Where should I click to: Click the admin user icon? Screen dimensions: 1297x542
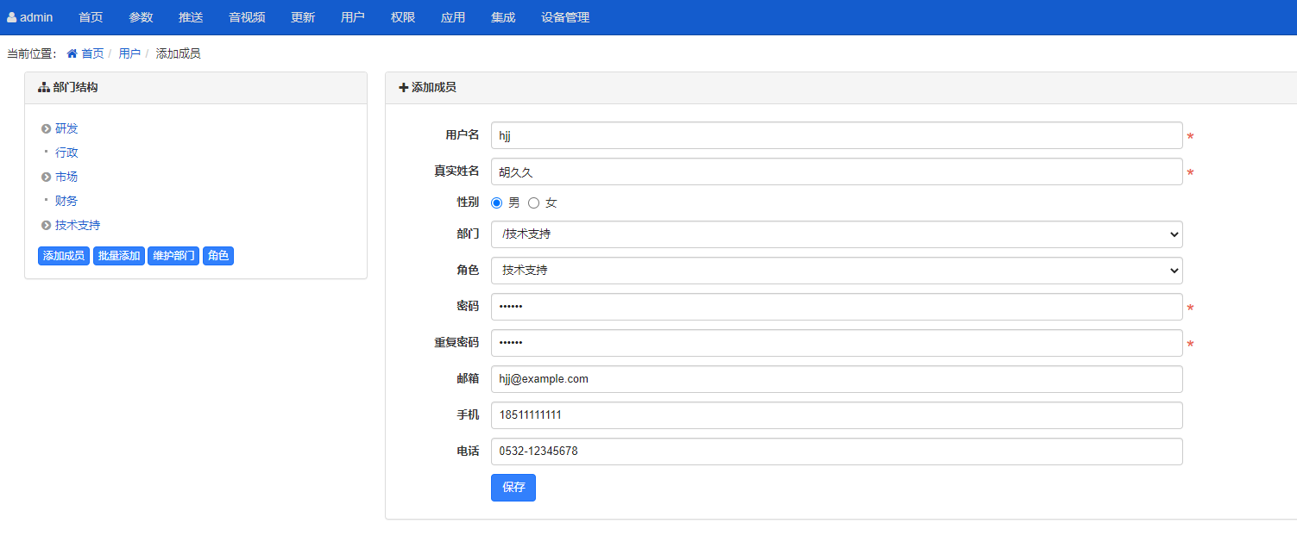12,17
